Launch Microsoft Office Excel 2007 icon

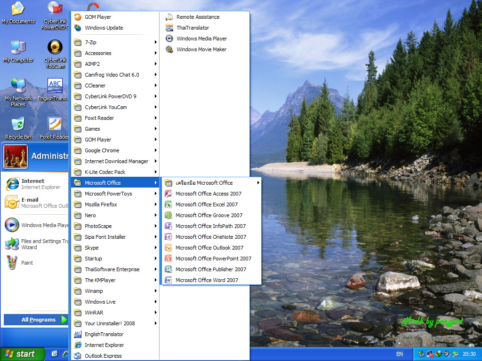pyautogui.click(x=168, y=204)
